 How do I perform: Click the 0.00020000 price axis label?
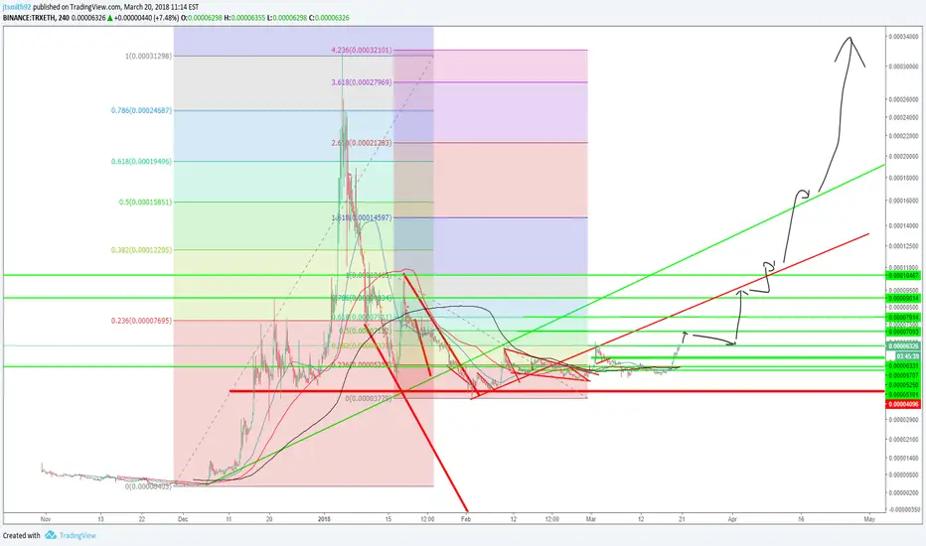(x=904, y=157)
